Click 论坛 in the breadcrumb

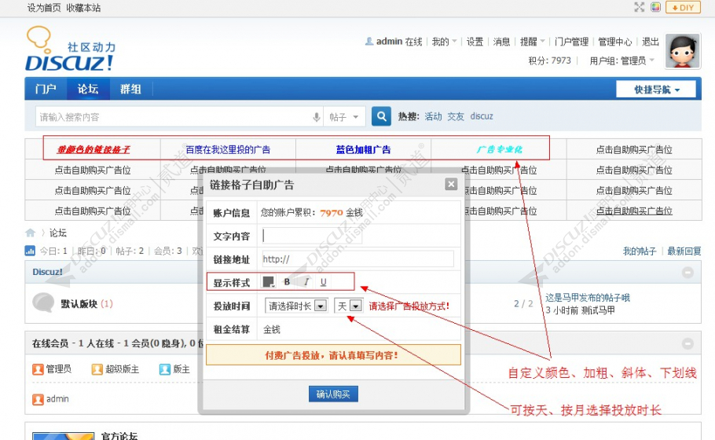click(x=58, y=233)
